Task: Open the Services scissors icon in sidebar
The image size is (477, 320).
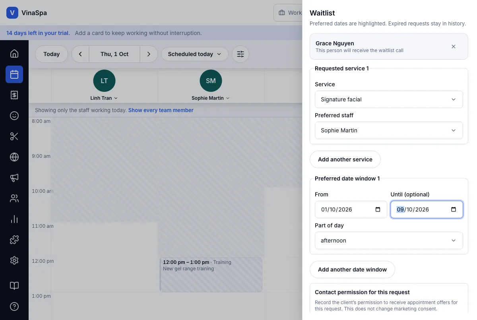Action: pos(14,136)
